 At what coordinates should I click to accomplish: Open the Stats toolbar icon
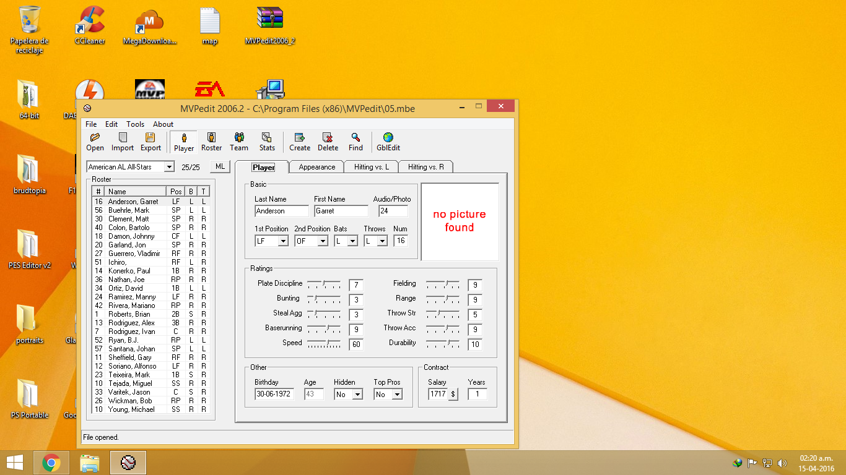267,142
